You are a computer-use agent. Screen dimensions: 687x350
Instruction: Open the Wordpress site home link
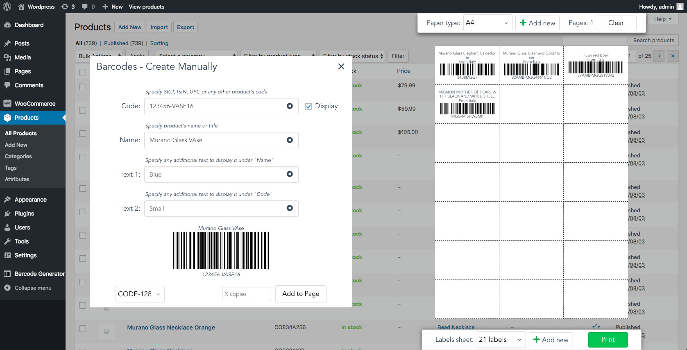(x=36, y=7)
